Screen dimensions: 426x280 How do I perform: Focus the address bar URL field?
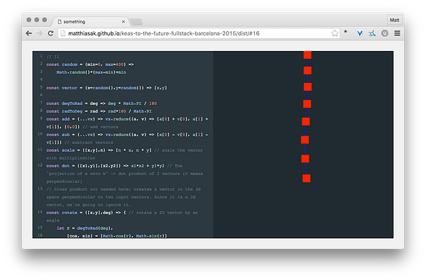198,33
